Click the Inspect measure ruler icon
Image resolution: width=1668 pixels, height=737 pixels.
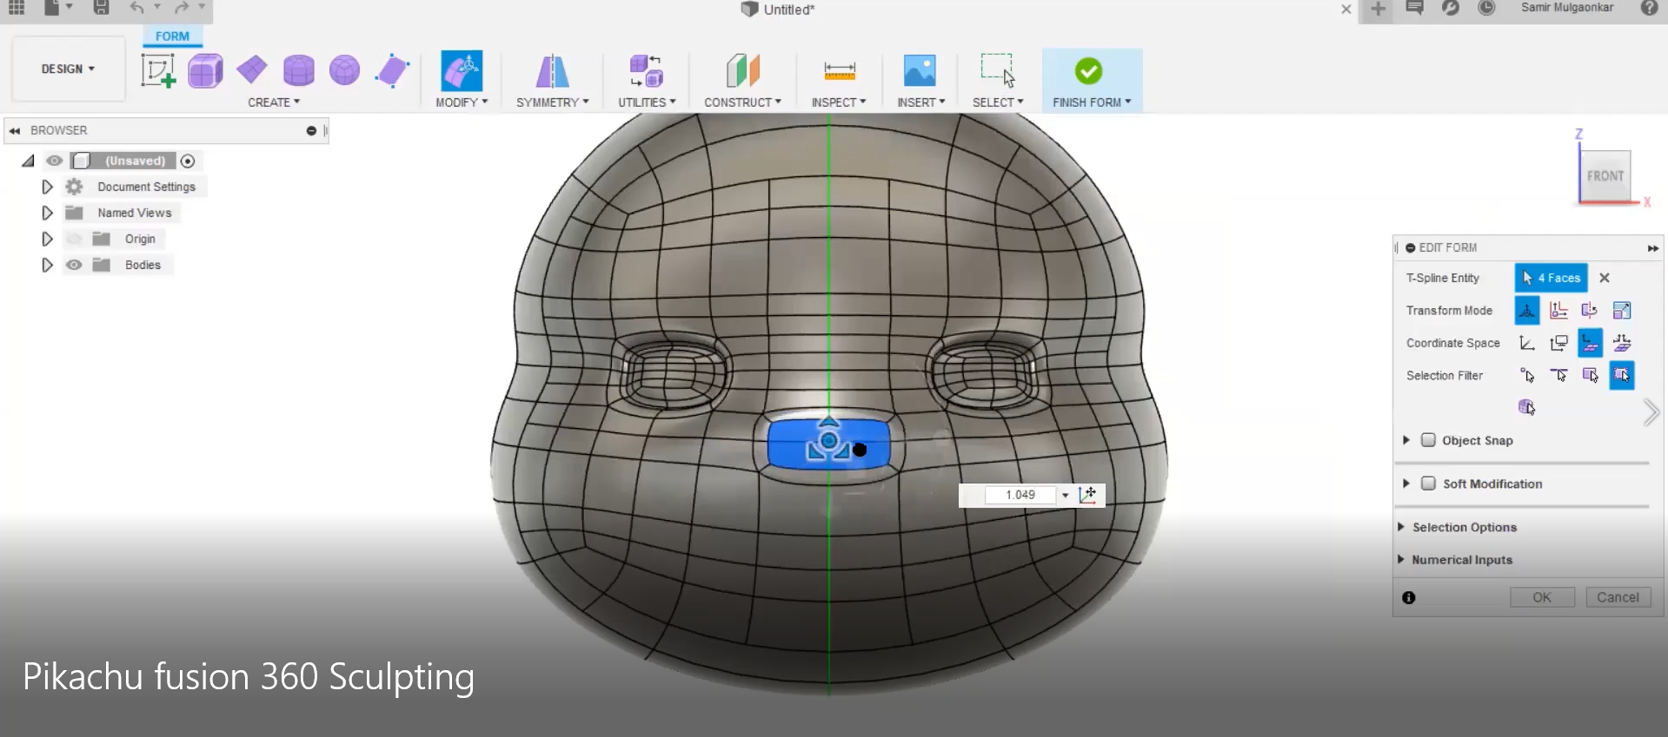840,70
